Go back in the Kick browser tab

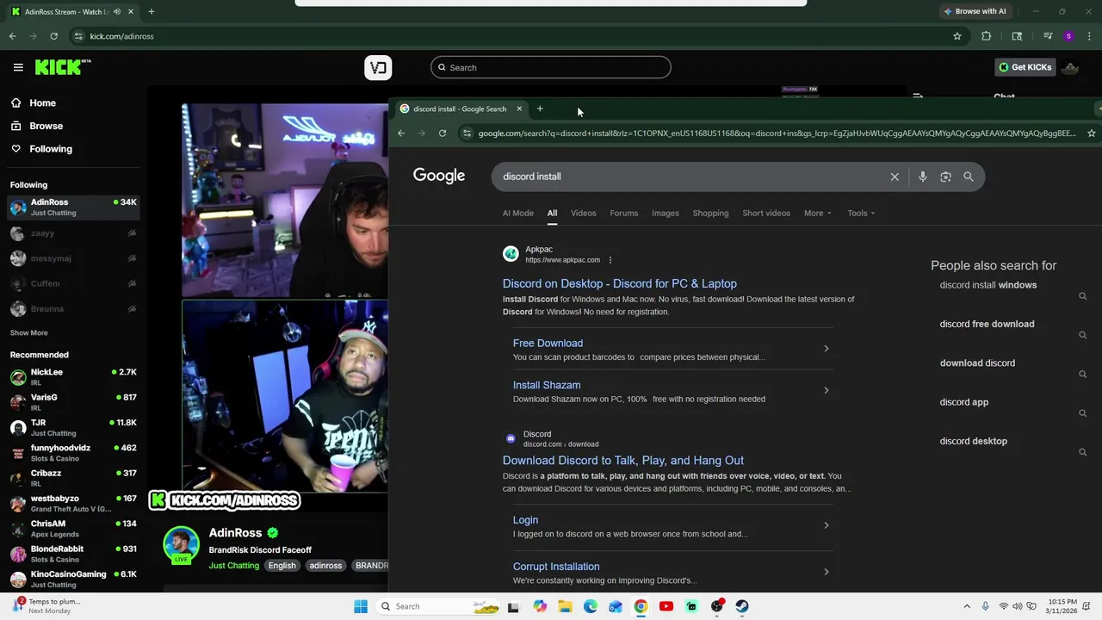[x=12, y=36]
